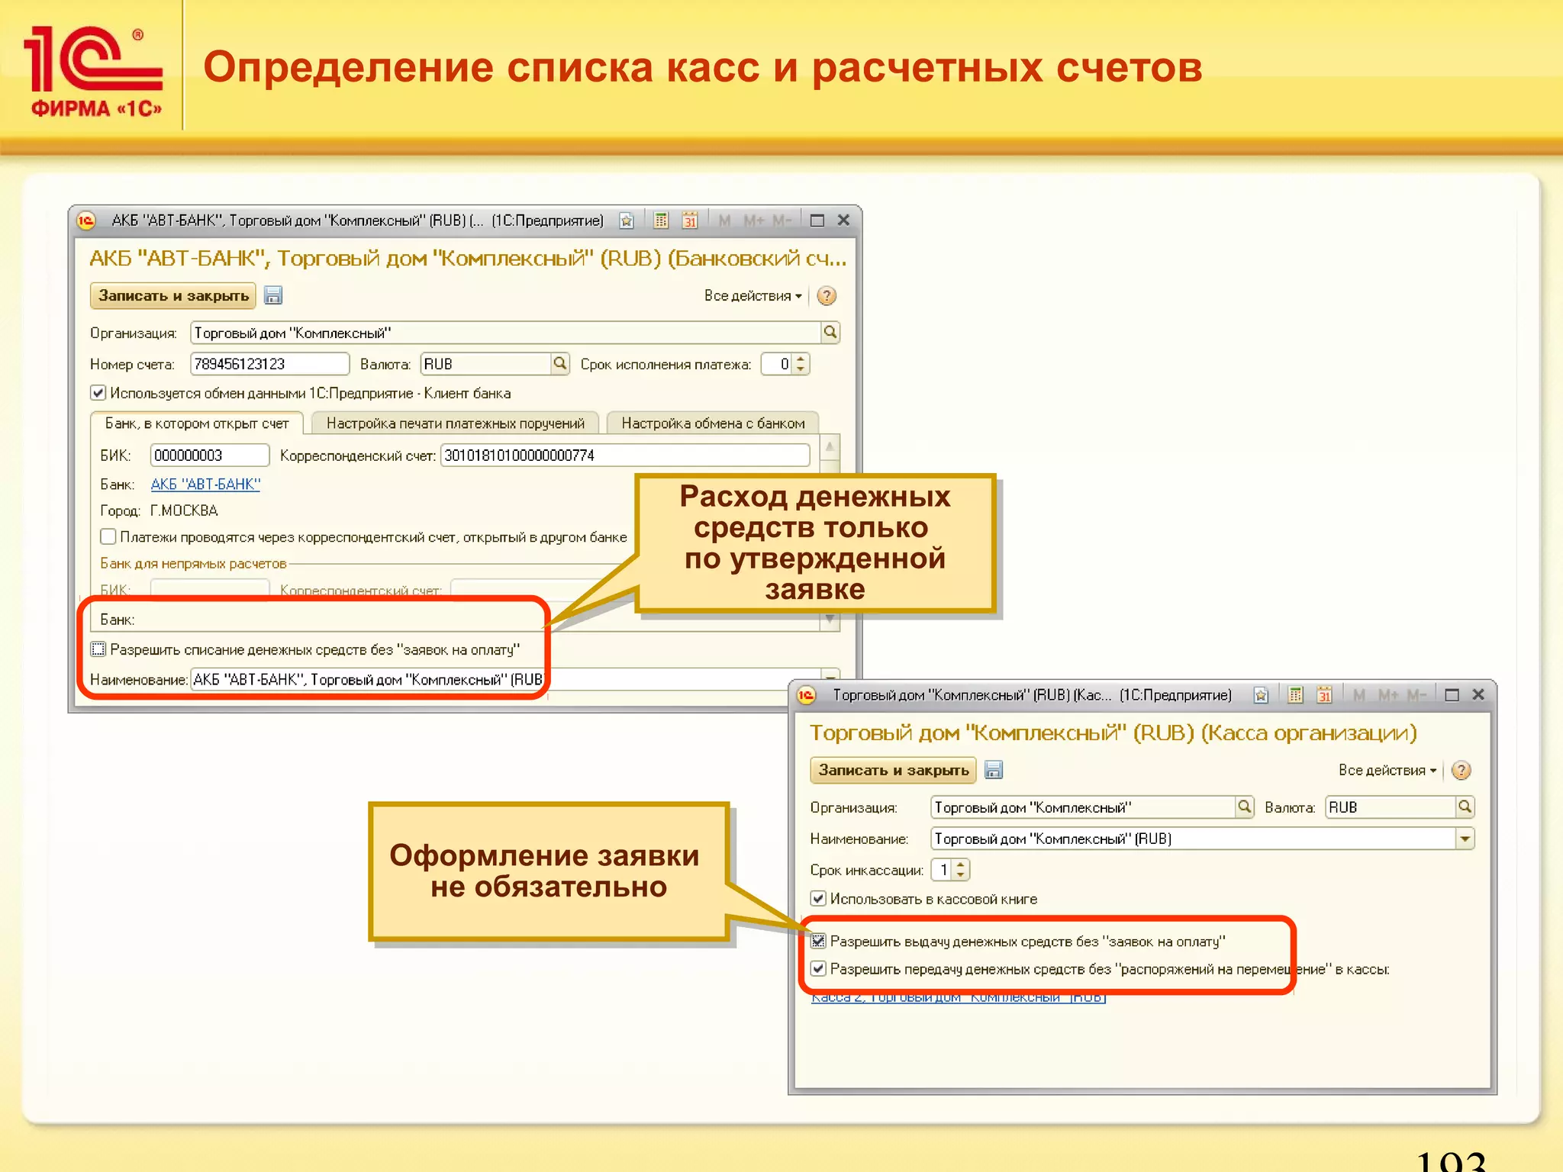Switch to 'Банк, в котором открыт счет' tab
Image resolution: width=1563 pixels, height=1172 pixels.
(x=197, y=423)
